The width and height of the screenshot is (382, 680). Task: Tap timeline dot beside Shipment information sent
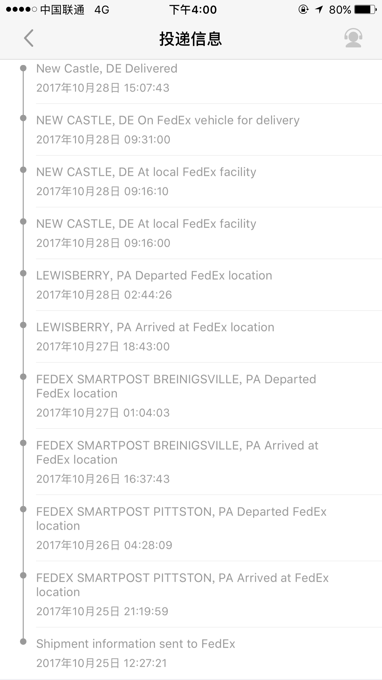pos(23,642)
